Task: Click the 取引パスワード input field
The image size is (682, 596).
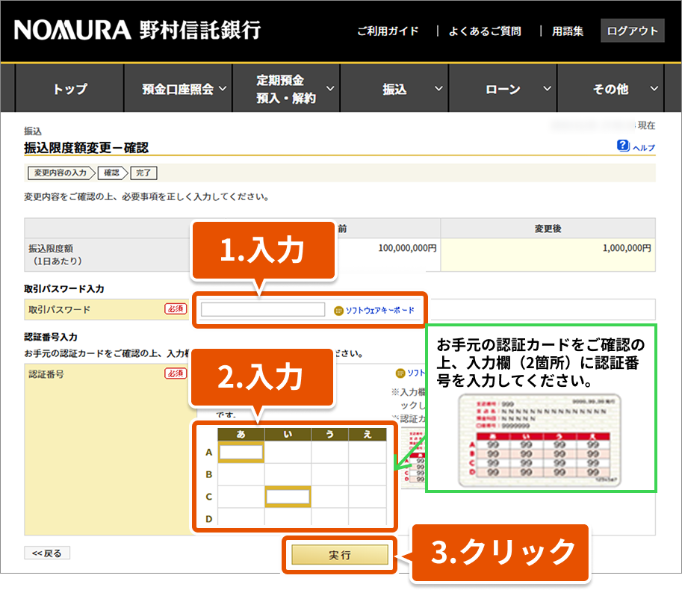Action: (263, 310)
